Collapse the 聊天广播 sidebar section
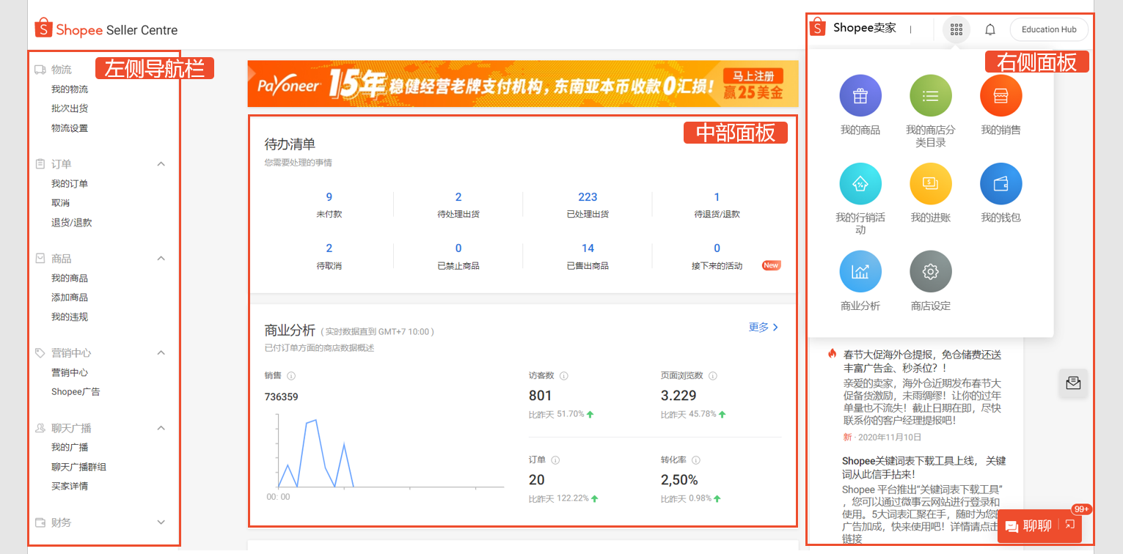The height and width of the screenshot is (554, 1123). (161, 428)
